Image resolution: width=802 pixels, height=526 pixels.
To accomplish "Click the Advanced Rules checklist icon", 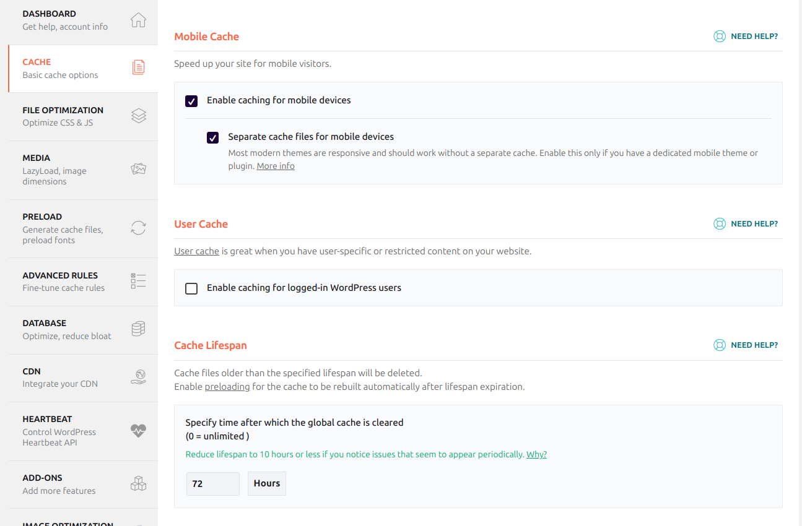I will (x=138, y=281).
